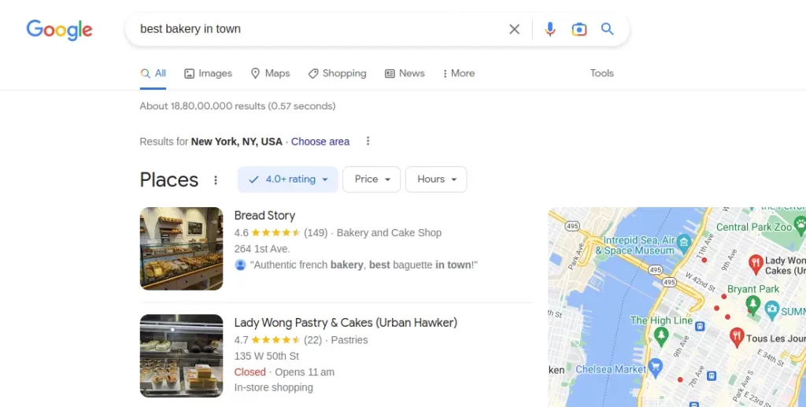Click the Central Park Zoo marker

(800, 225)
